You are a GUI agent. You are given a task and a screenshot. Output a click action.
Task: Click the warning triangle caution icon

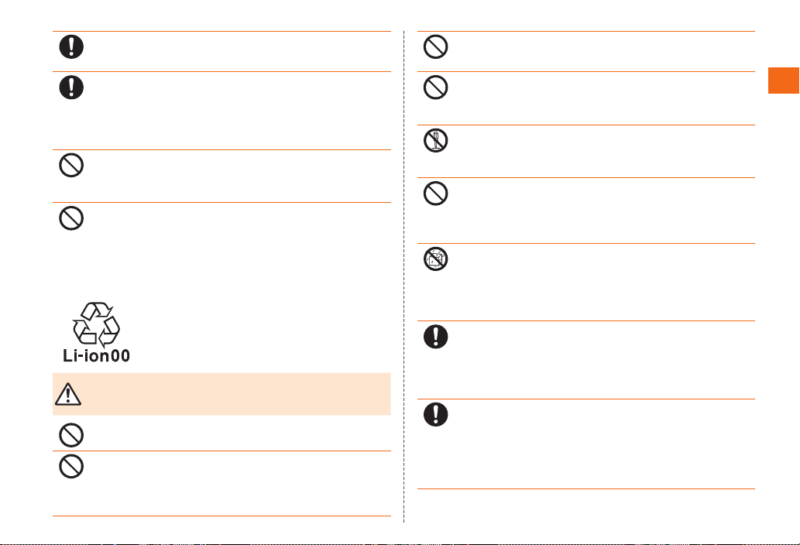[68, 394]
